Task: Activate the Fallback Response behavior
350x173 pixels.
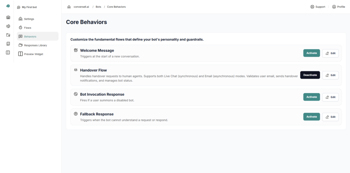Action: [x=311, y=117]
